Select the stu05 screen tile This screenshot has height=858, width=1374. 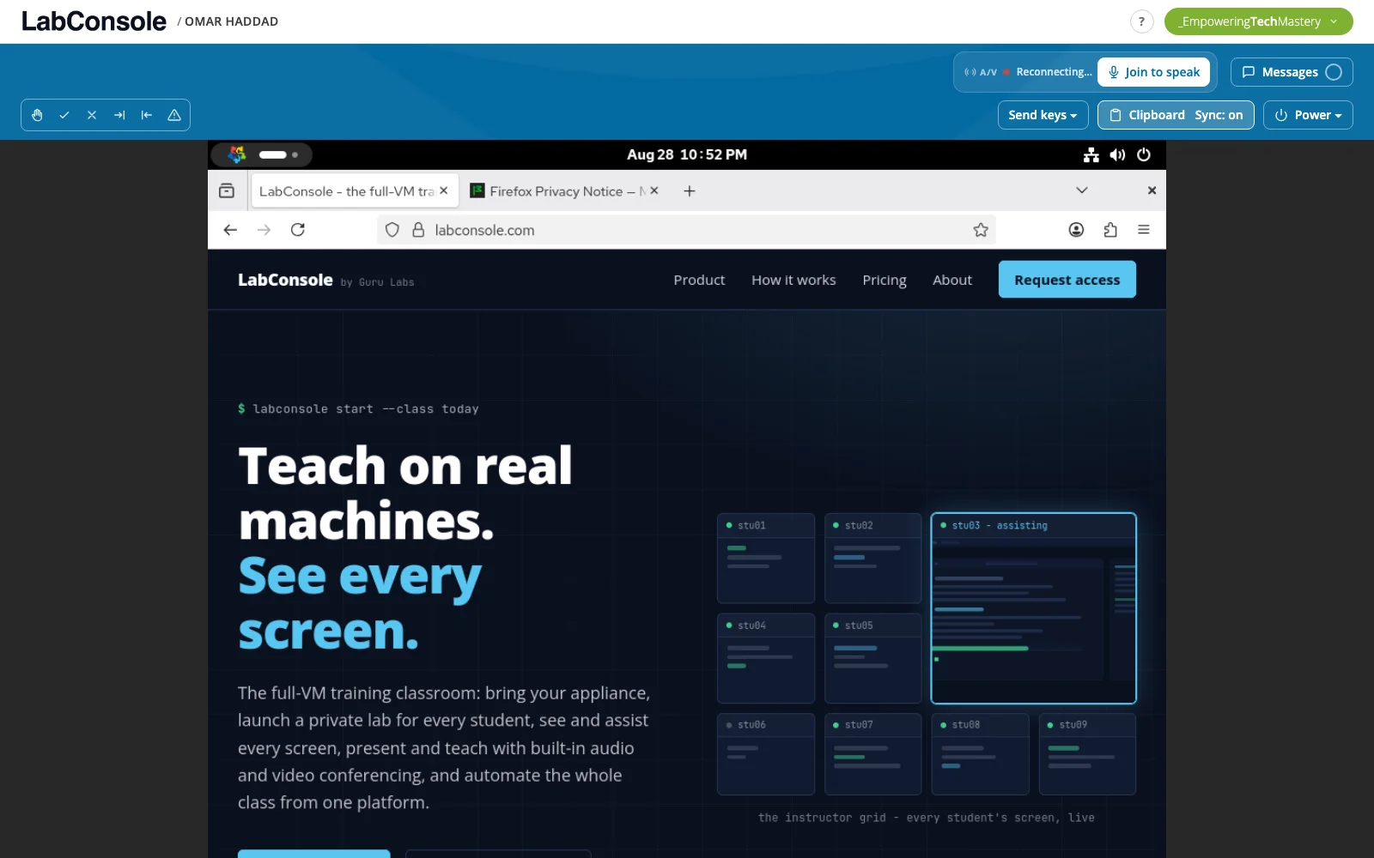click(873, 658)
